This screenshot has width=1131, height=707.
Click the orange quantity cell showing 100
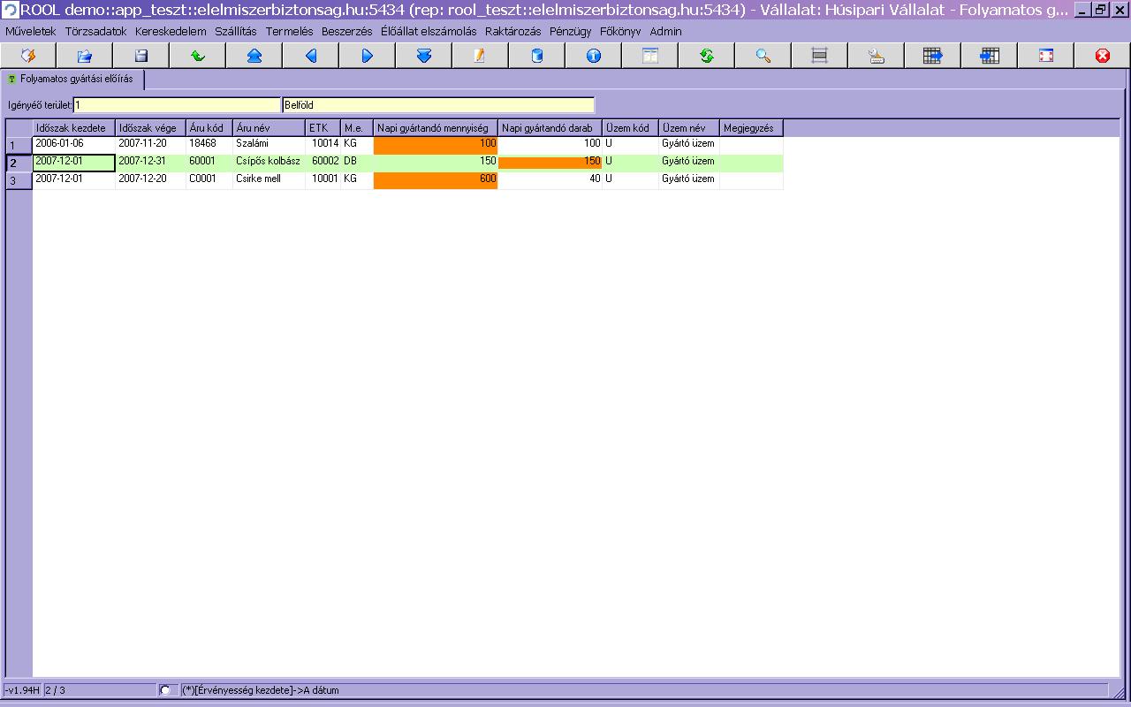[436, 145]
